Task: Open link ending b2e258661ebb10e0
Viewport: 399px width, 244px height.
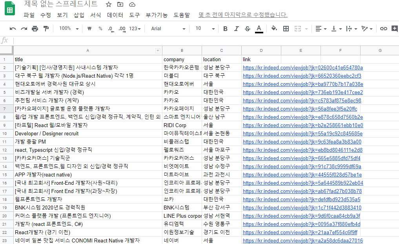Action: tap(303, 125)
